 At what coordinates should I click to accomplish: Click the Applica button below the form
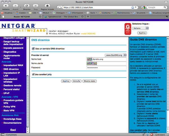[x=66, y=81]
